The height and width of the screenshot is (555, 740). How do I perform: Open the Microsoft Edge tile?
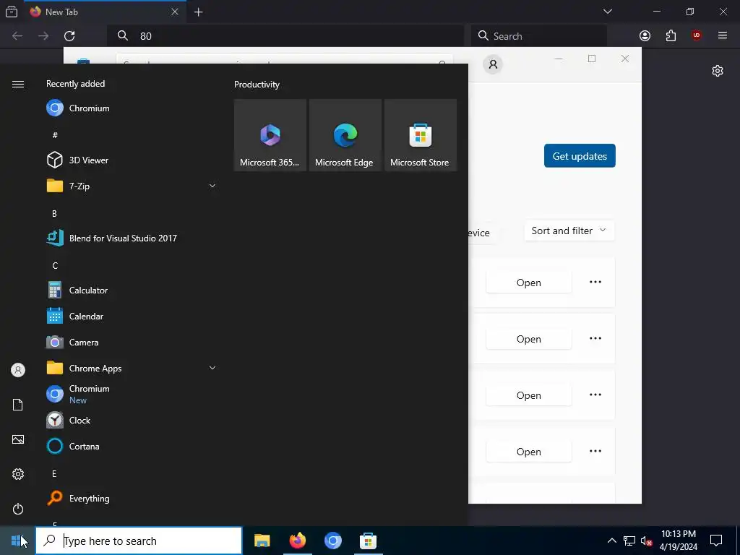345,135
